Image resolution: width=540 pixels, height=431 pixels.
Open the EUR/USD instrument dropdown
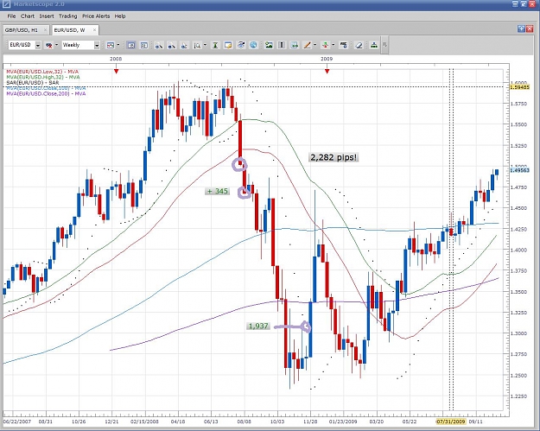(38, 45)
